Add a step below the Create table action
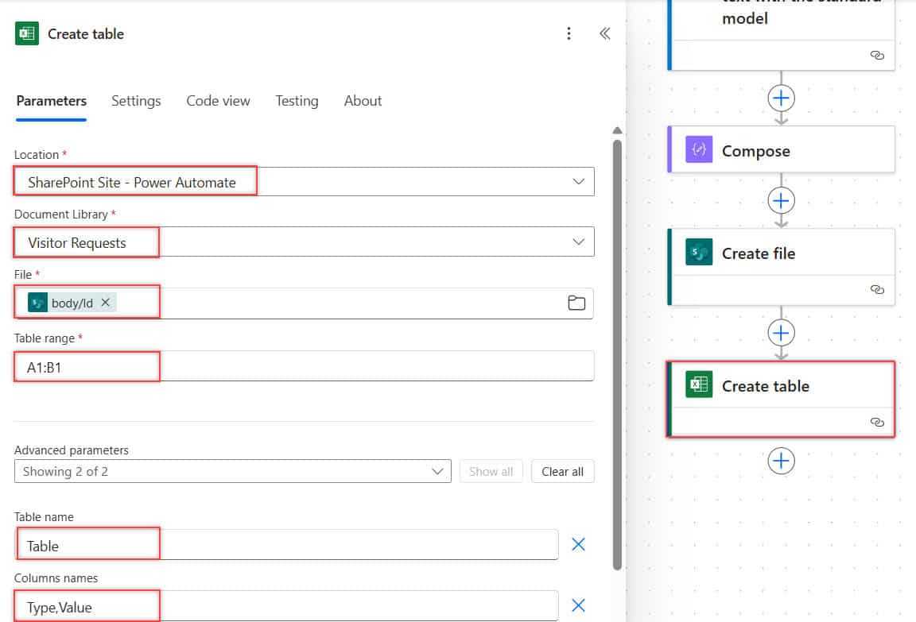The width and height of the screenshot is (916, 622). click(x=781, y=461)
